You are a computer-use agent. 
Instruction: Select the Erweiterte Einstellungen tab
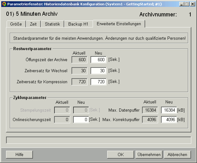pos(119,24)
